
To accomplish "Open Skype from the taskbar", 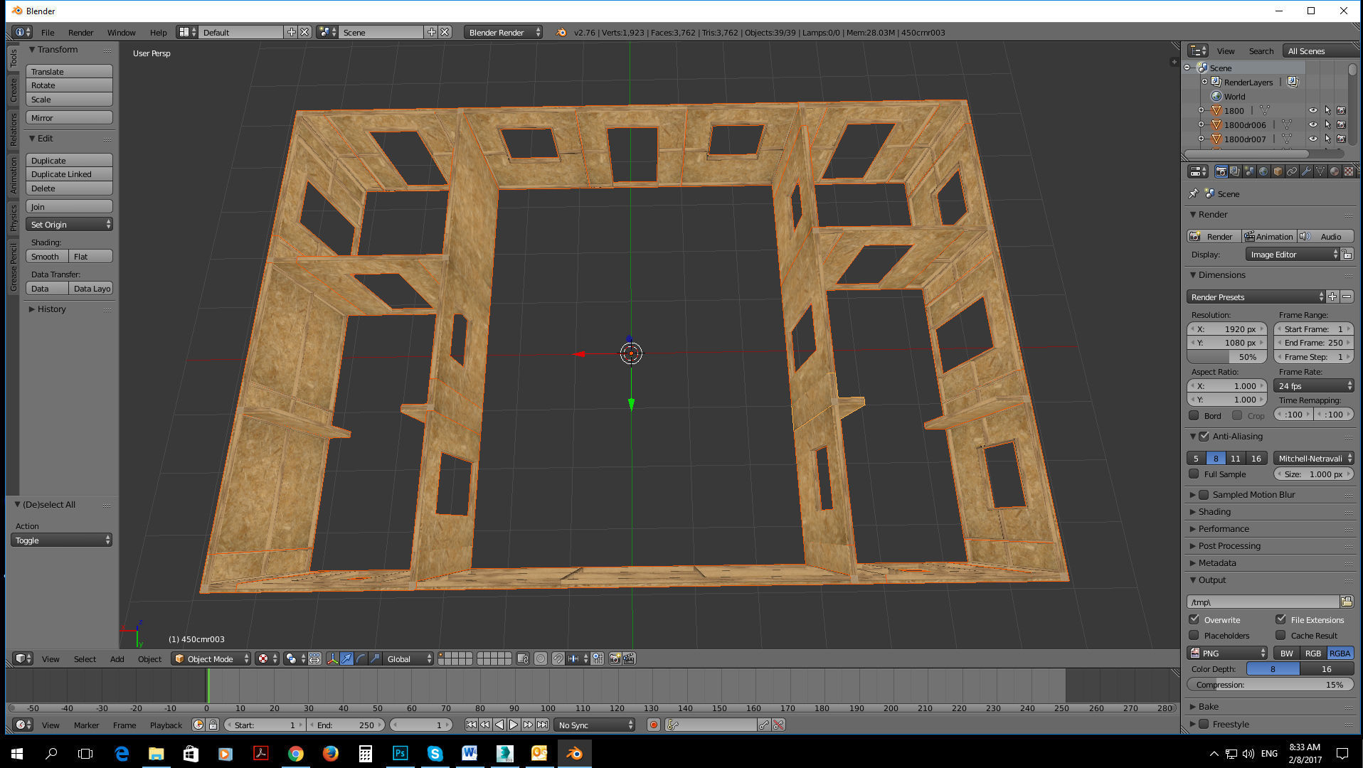I will pyautogui.click(x=435, y=753).
